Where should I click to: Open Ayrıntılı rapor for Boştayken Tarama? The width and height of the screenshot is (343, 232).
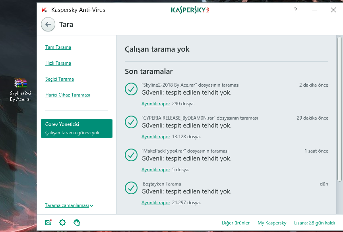(x=156, y=203)
